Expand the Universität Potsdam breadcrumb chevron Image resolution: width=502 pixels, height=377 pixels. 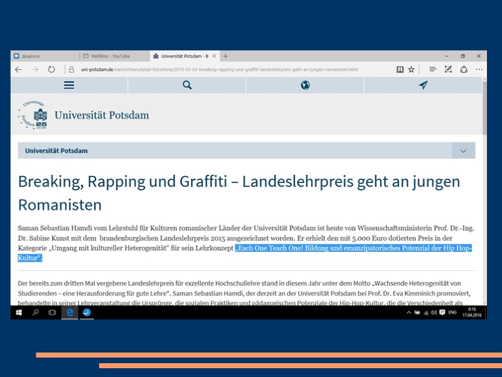point(463,151)
